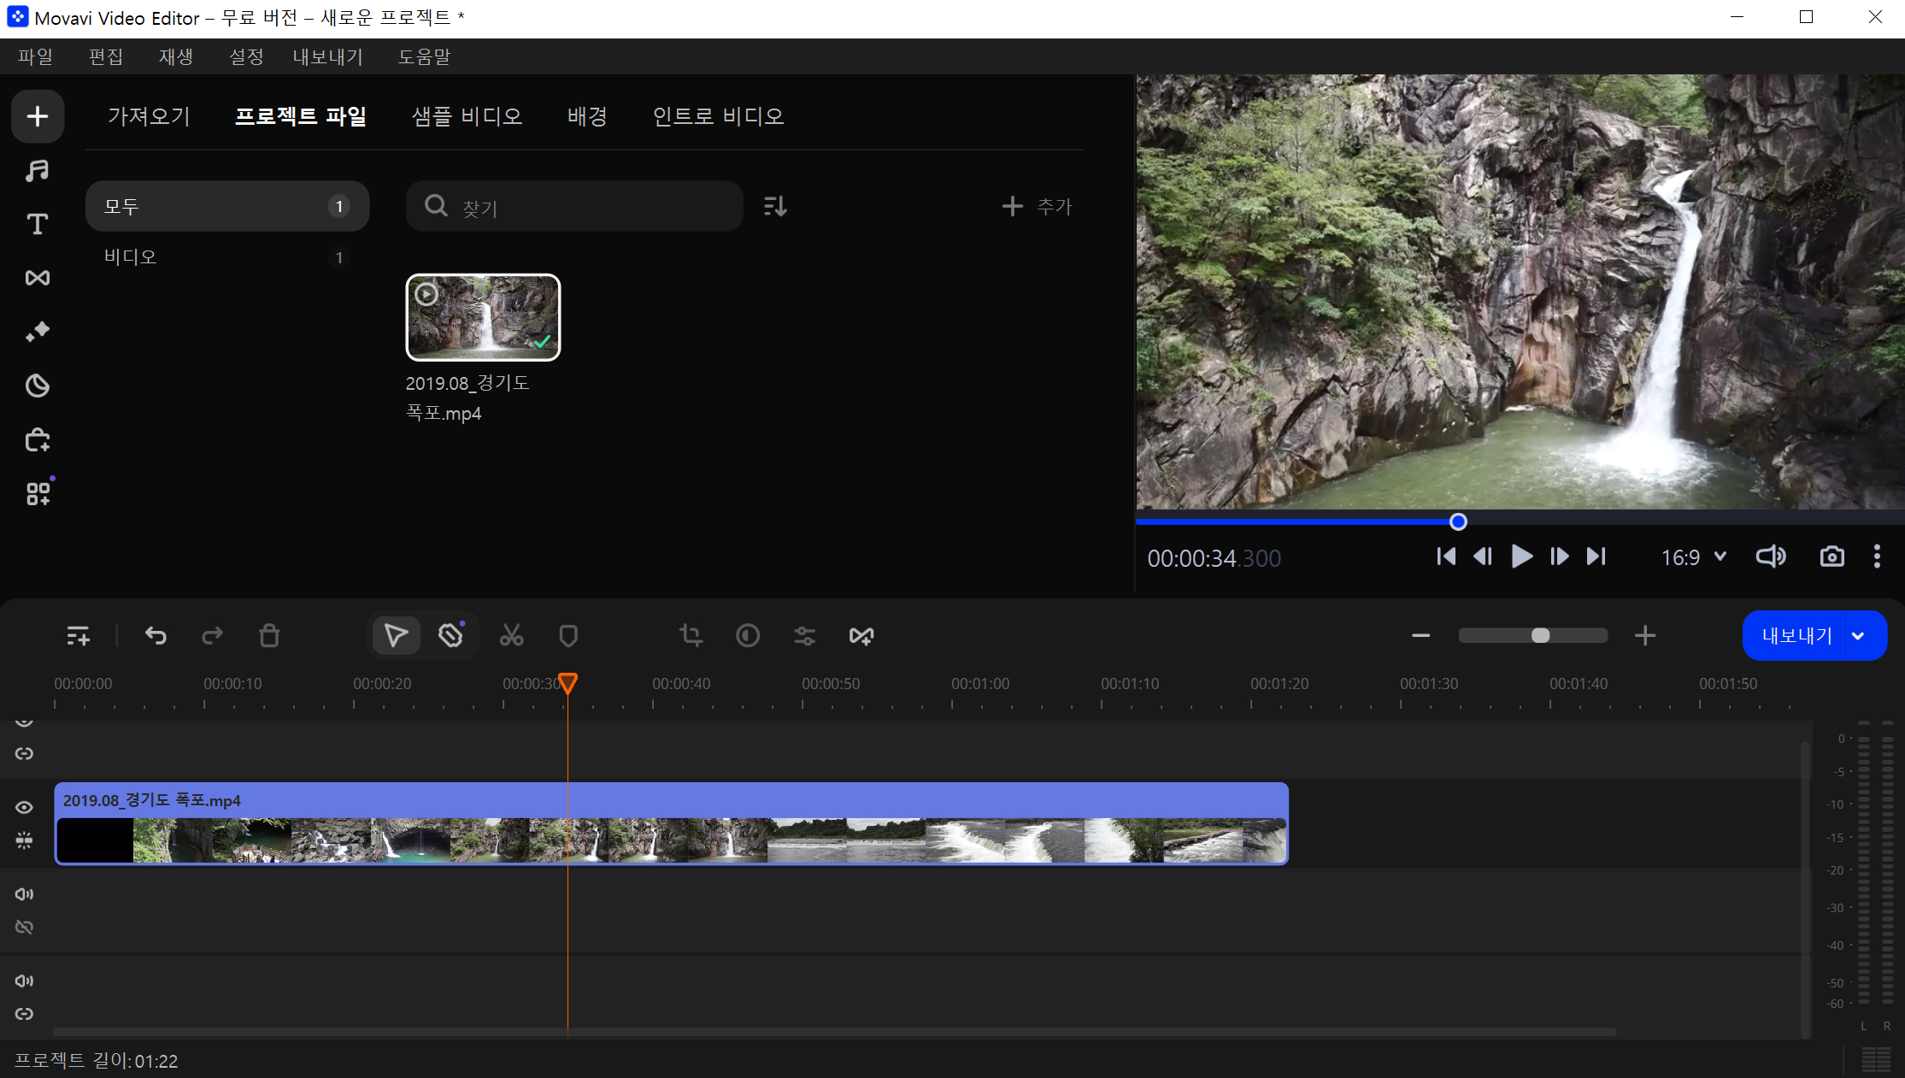Click the 내보내기 export button

click(1796, 636)
